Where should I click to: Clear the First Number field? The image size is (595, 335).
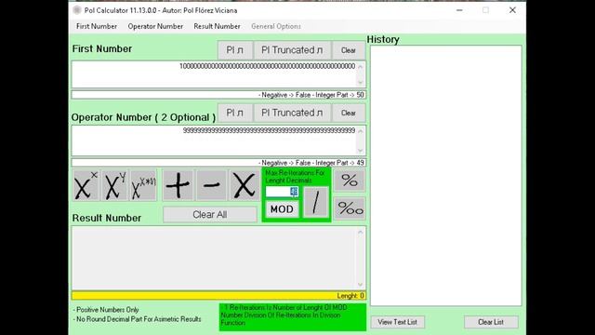coord(349,50)
